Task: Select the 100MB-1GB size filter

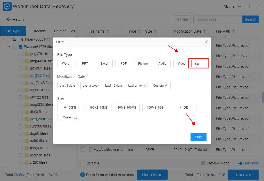Action: click(155, 108)
